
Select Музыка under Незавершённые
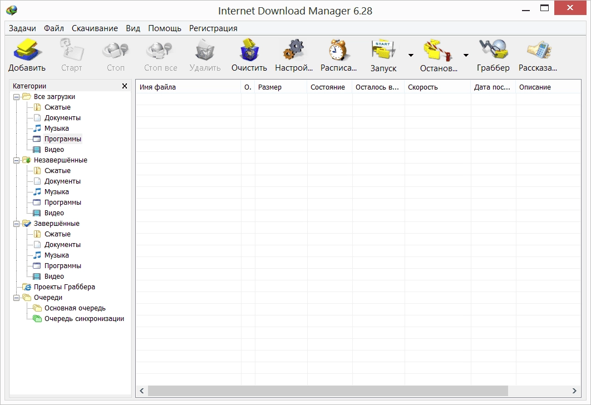click(57, 192)
